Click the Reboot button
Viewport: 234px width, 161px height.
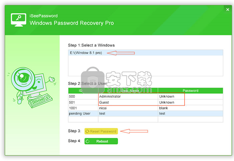tap(101, 141)
